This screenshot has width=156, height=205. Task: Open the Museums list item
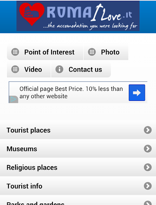pos(78,149)
